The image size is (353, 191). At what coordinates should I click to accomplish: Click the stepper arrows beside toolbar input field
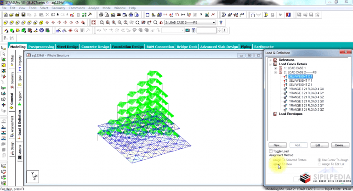pyautogui.click(x=219, y=30)
